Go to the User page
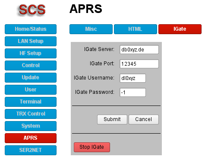This screenshot has height=160, width=205. [31, 90]
